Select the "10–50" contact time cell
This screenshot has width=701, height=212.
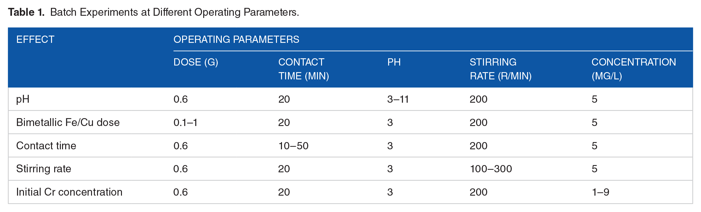(x=293, y=146)
